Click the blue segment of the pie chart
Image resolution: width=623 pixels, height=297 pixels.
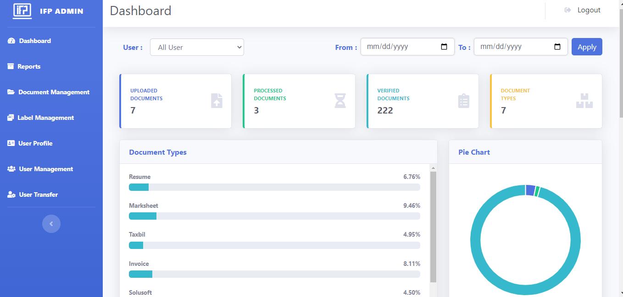pos(530,190)
